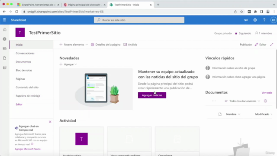
Task: Click the TestPrimerSitio site title
Action: [45, 33]
